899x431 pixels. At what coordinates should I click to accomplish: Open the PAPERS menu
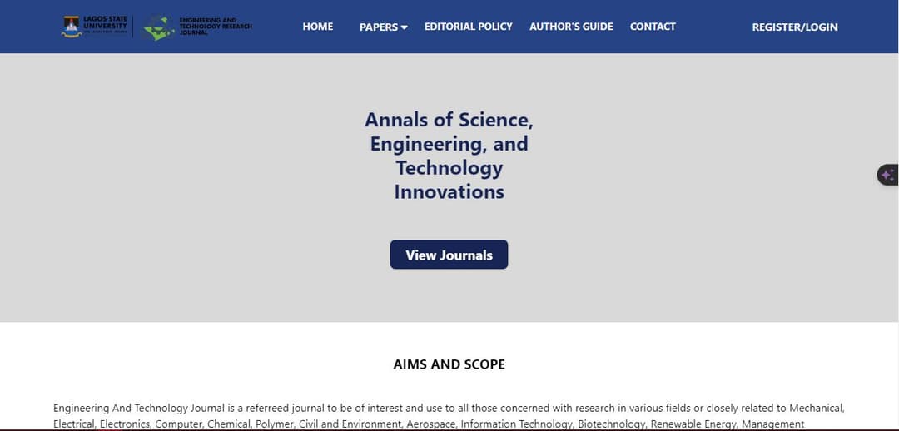tap(383, 27)
